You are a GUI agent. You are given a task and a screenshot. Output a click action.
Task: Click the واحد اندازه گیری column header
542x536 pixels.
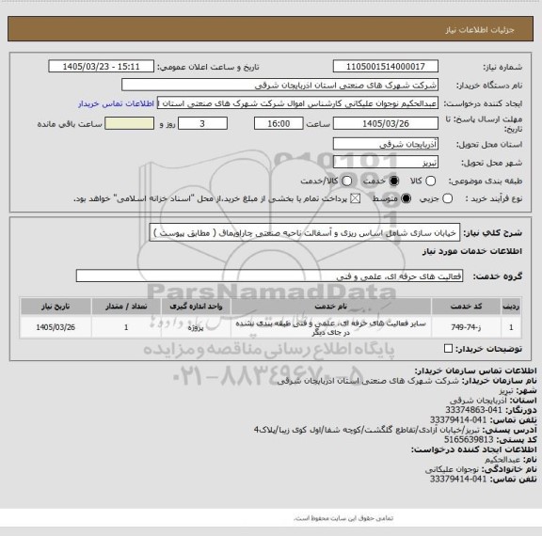pyautogui.click(x=196, y=307)
